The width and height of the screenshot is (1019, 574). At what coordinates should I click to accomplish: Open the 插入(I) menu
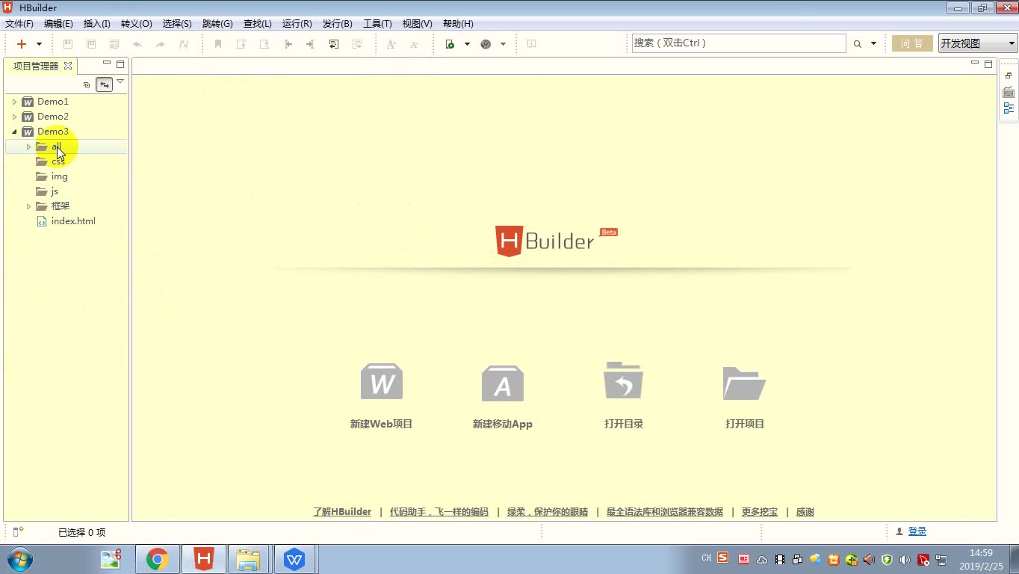[x=97, y=24]
